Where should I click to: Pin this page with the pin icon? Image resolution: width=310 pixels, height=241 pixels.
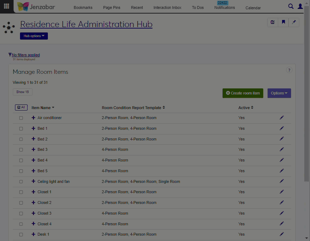[294, 22]
